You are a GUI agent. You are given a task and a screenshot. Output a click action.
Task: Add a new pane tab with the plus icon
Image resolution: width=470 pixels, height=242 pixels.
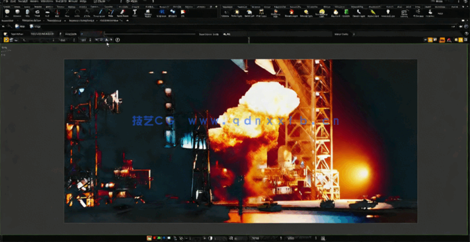(128, 20)
